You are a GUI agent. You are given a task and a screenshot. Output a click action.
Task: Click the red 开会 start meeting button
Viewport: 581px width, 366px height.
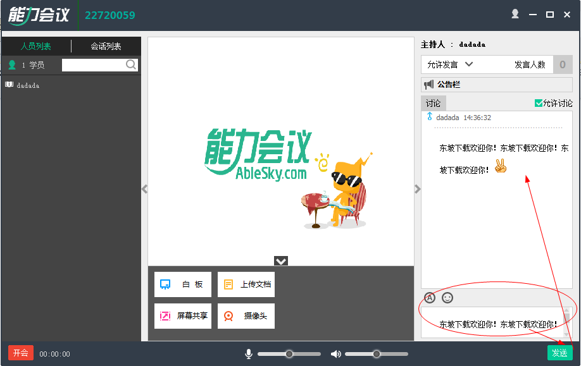(20, 354)
